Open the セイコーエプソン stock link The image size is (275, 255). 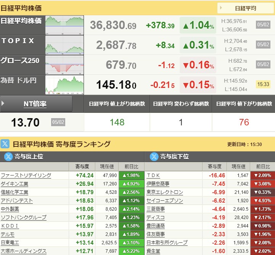[x=165, y=201]
